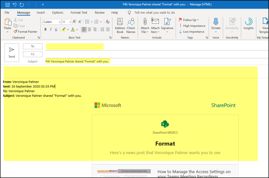Viewport: 269px width, 178px height.
Task: Toggle Italic formatting
Action: (51, 29)
